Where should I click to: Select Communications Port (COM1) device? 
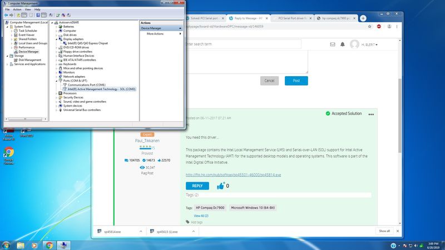(x=86, y=85)
